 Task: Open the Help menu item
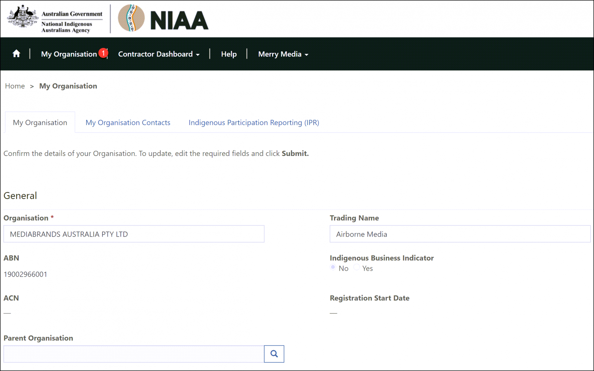pyautogui.click(x=229, y=54)
